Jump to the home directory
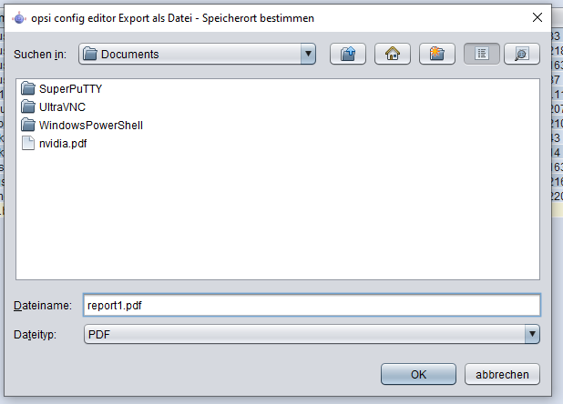The height and width of the screenshot is (404, 563). click(x=392, y=54)
